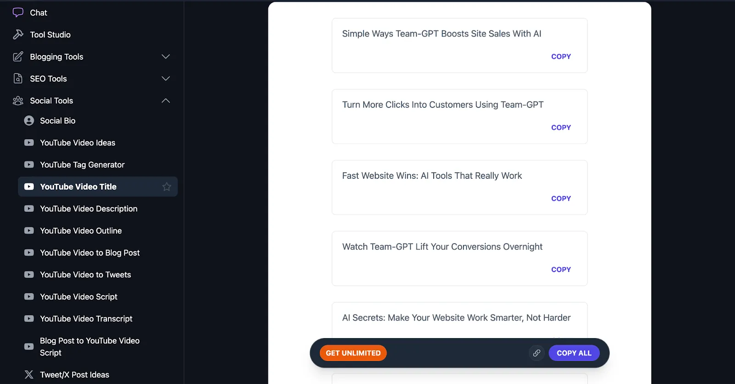Expand the Blogging Tools section chevron
This screenshot has width=735, height=384.
pyautogui.click(x=166, y=56)
